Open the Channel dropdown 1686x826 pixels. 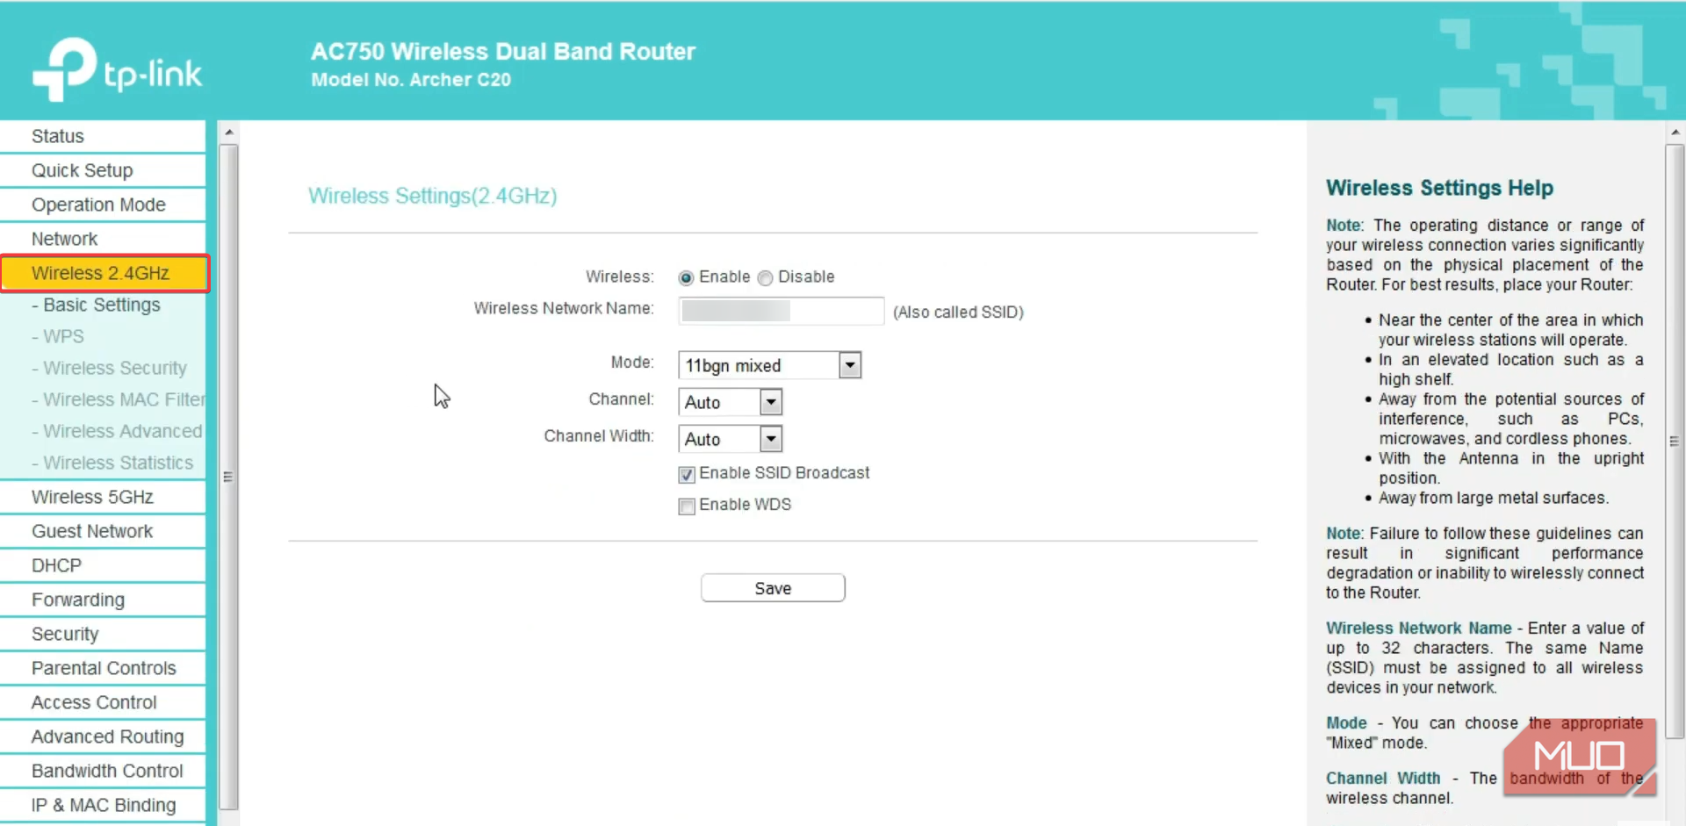click(x=730, y=402)
